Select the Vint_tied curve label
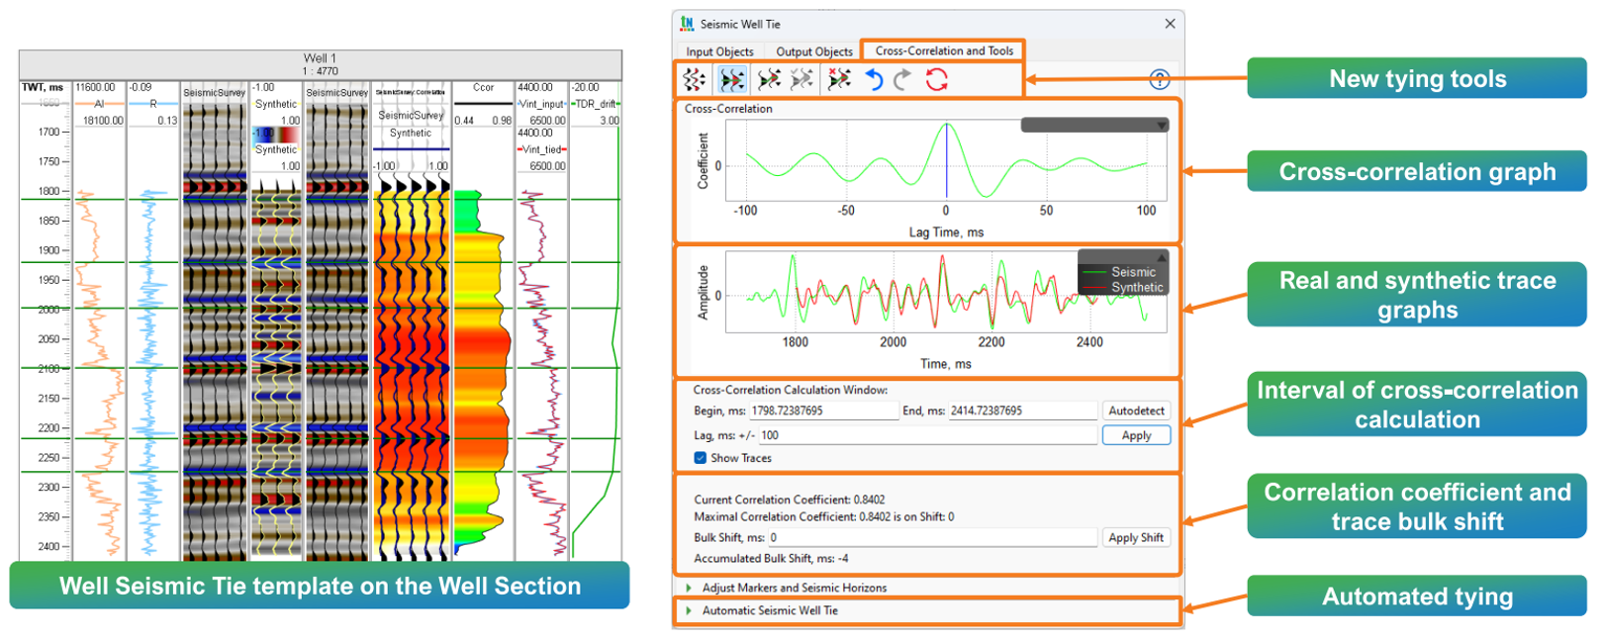 541,149
